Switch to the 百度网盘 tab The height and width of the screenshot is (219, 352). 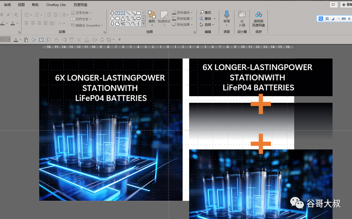tap(80, 5)
